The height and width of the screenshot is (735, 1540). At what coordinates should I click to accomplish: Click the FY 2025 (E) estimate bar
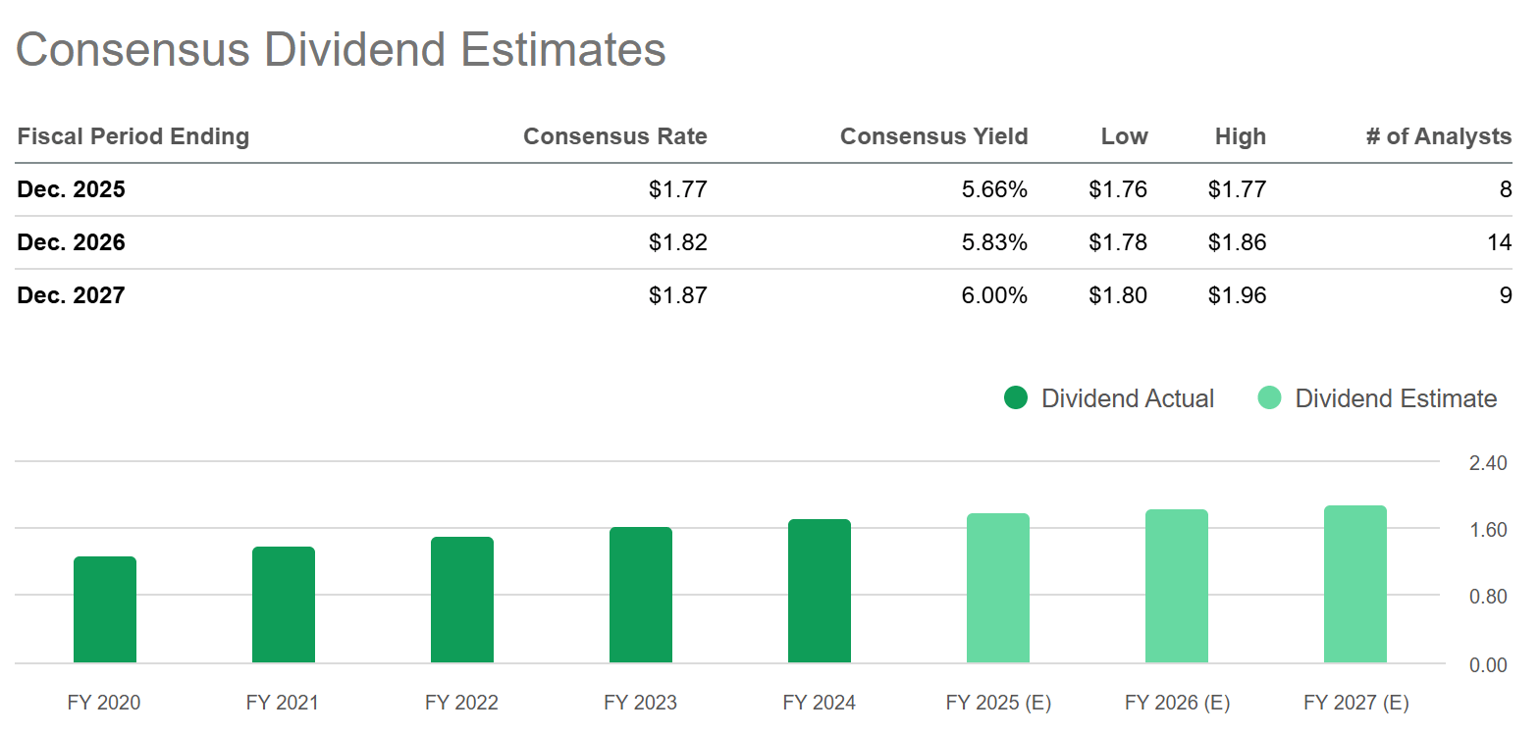[998, 588]
